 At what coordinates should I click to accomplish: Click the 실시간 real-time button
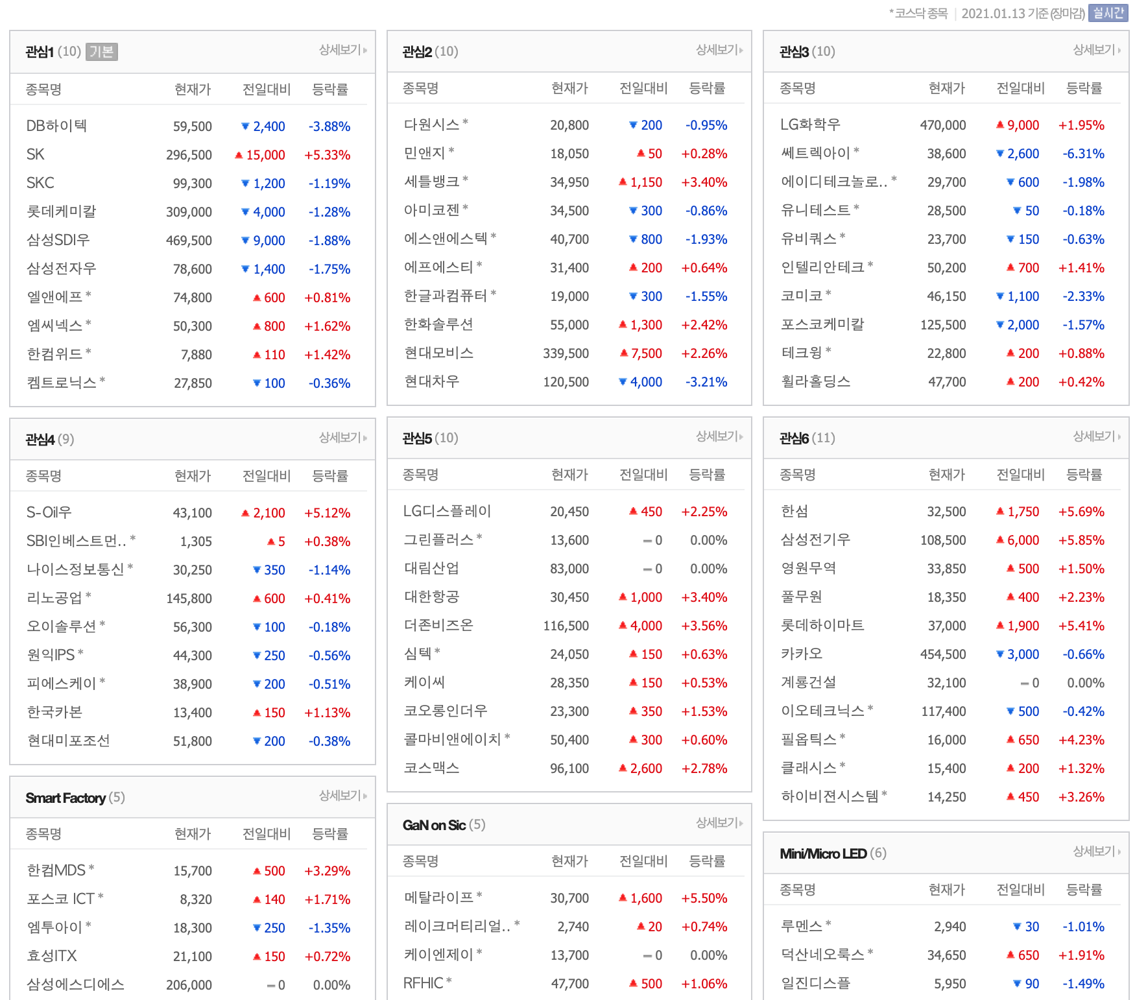pos(1108,13)
